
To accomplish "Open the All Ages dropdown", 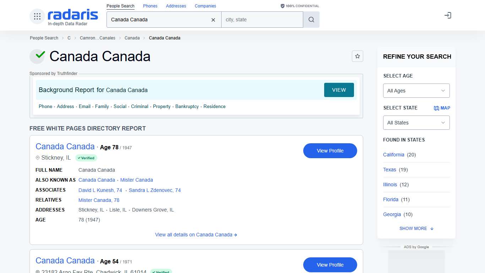I will (416, 91).
